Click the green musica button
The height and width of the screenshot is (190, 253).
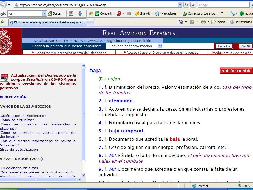pyautogui.click(x=246, y=13)
